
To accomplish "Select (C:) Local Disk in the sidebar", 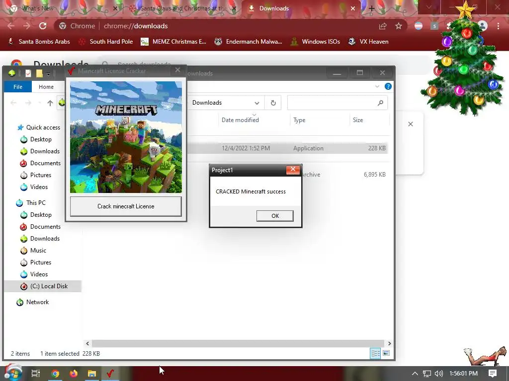I will (x=44, y=286).
